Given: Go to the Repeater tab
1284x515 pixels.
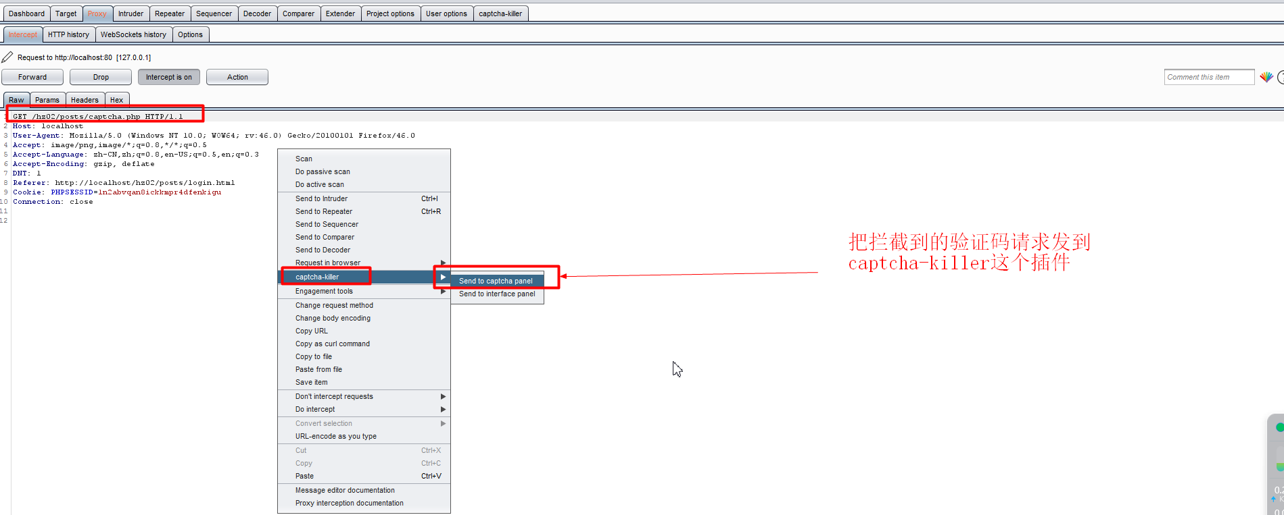Looking at the screenshot, I should pos(170,13).
